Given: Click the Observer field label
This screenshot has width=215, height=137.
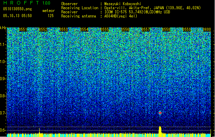Looking at the screenshot, I should (69, 4).
